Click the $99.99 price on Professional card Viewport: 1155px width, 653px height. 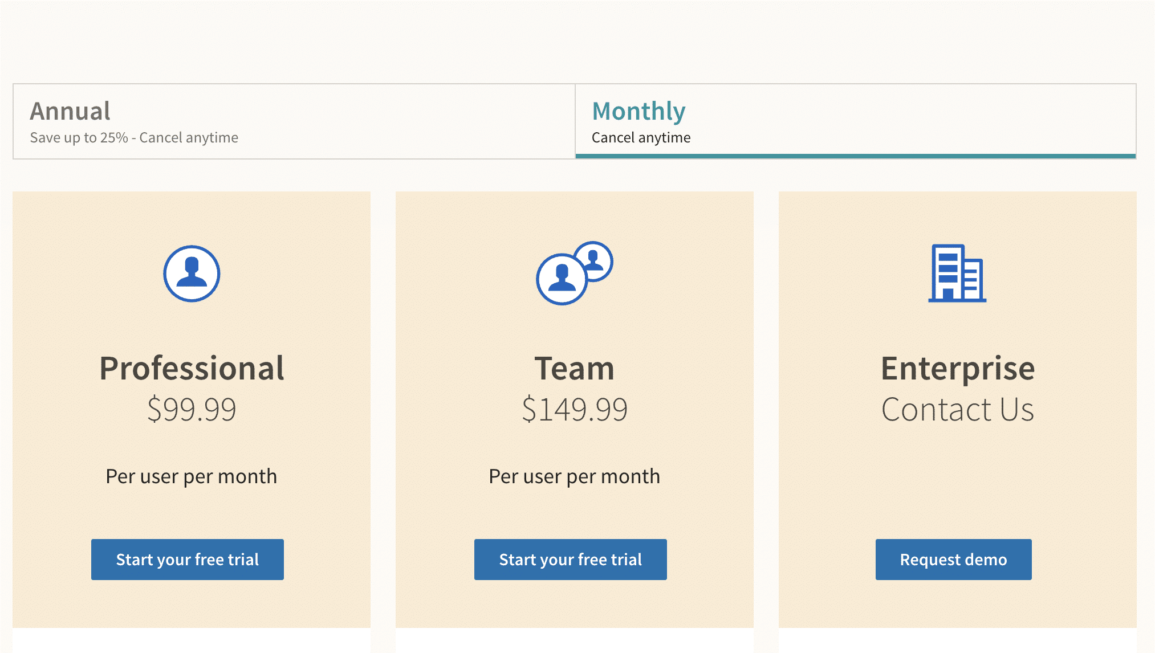[192, 408]
